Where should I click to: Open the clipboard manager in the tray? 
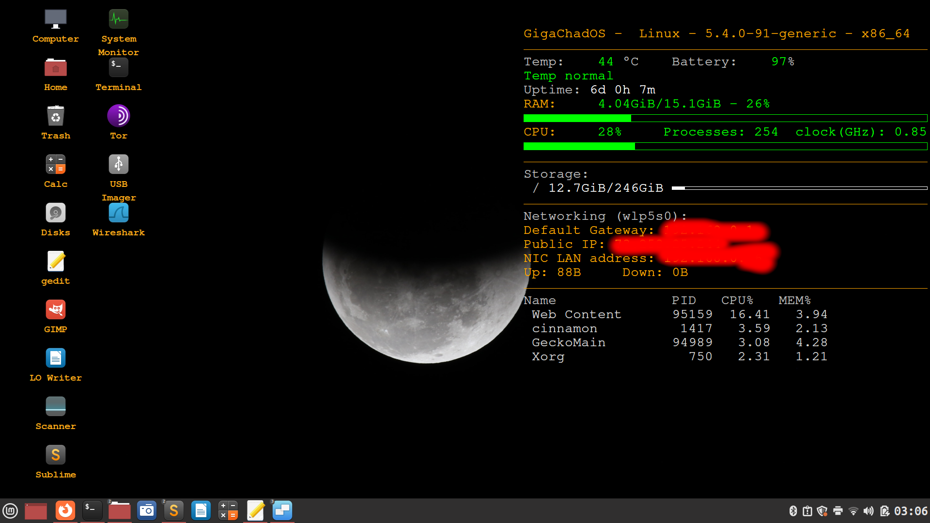pyautogui.click(x=807, y=510)
